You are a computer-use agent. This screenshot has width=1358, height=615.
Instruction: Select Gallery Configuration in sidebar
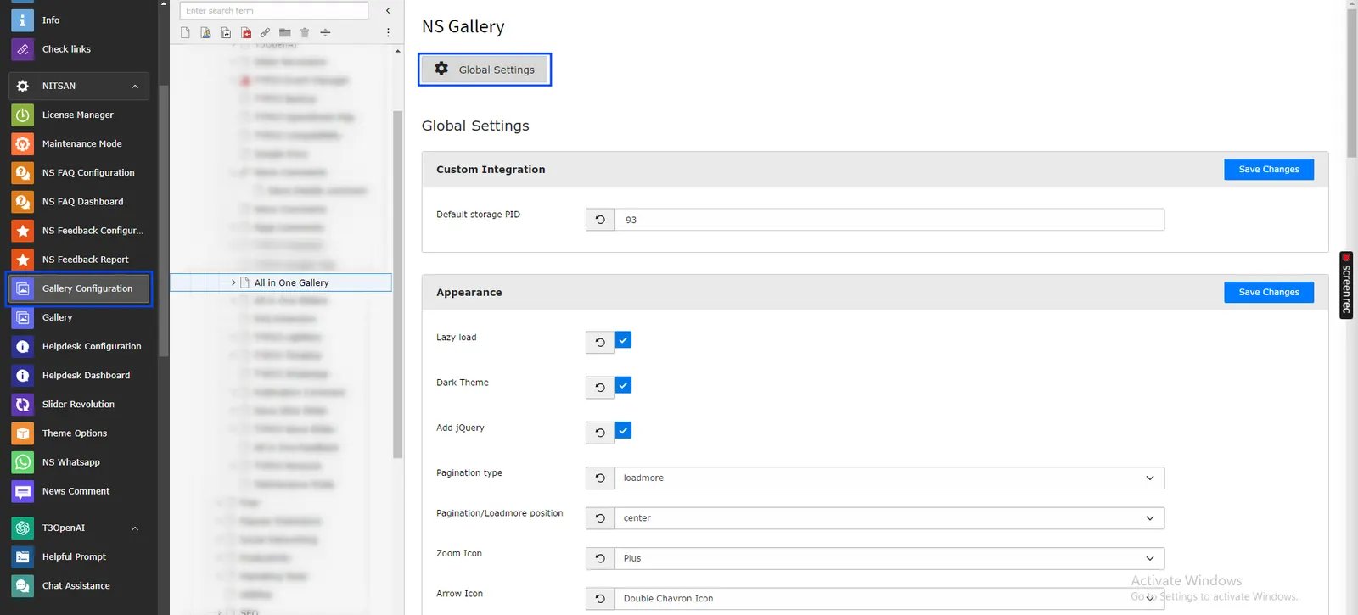[x=79, y=288]
